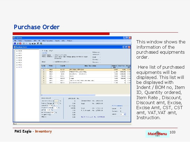190x142 pixels.
Task: Expand the PO/5 tree node
Action: (x=17, y=58)
